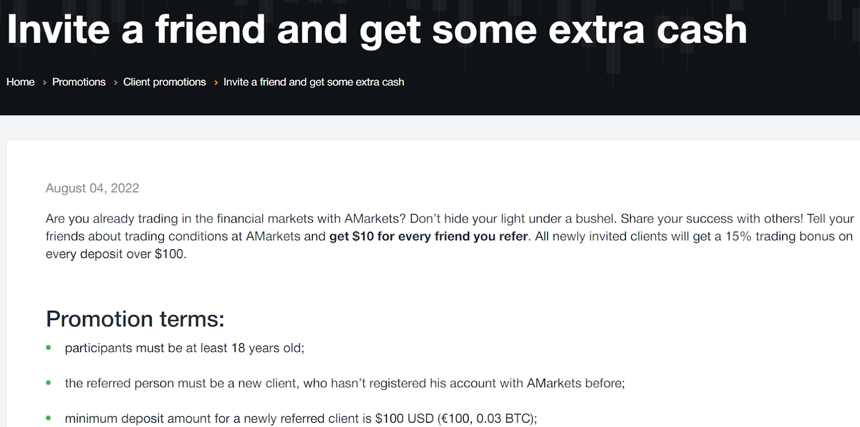Click the 'every deposit over $100' text
860x427 pixels.
[x=116, y=254]
